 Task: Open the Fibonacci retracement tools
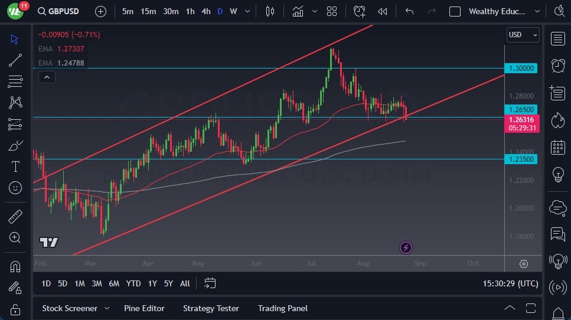(15, 81)
